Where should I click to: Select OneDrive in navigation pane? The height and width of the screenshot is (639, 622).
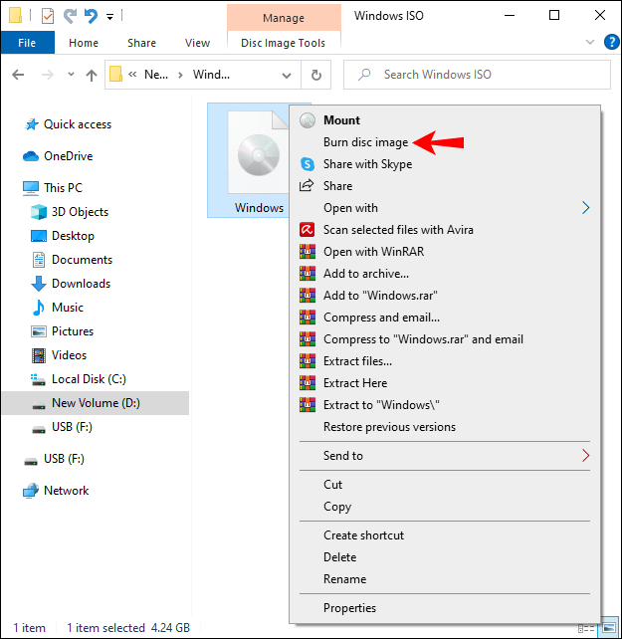click(58, 156)
